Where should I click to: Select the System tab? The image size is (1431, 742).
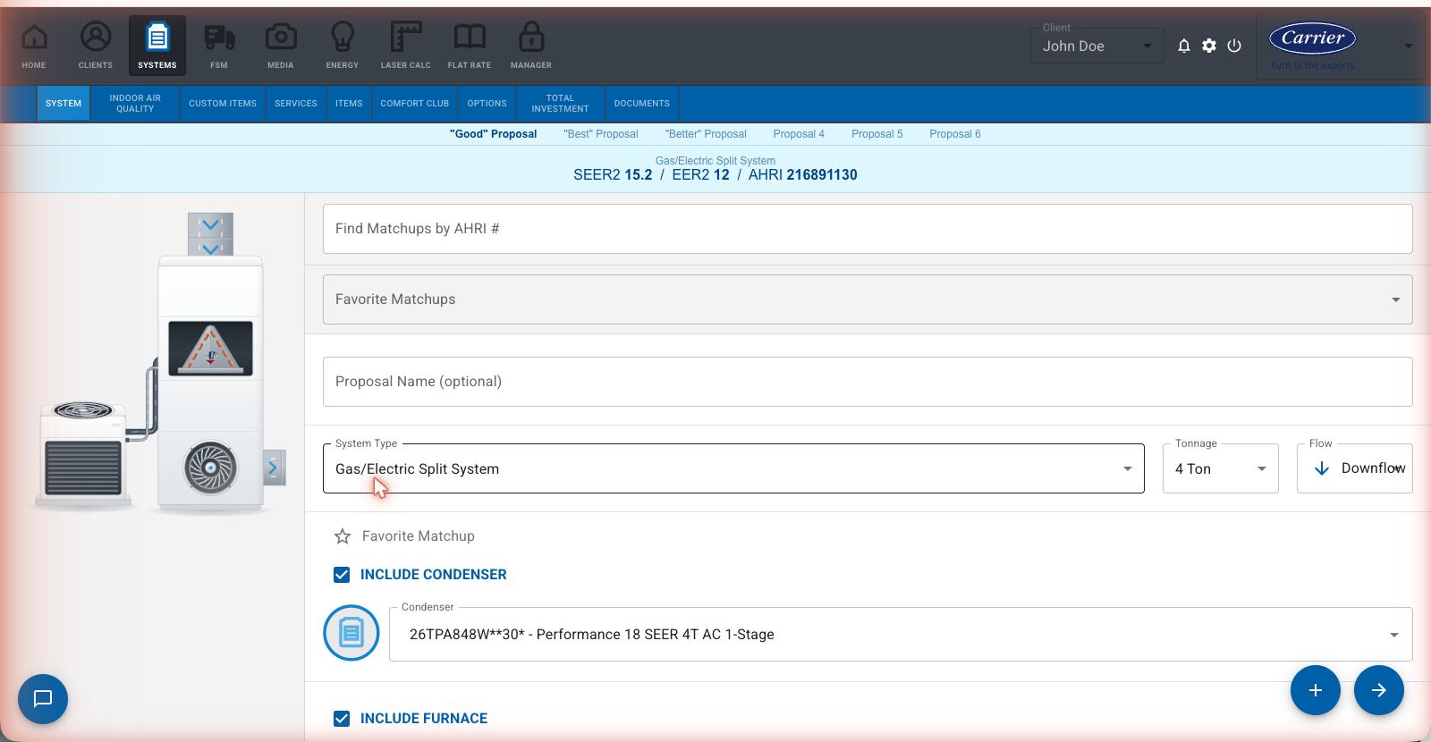pyautogui.click(x=64, y=104)
